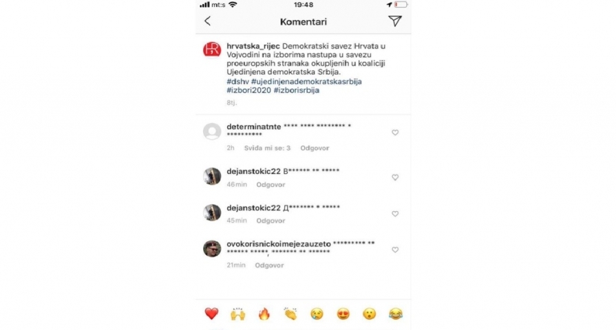This screenshot has width=616, height=330.
Task: Like ovokorisnickoimejezauzeto's comment heart
Action: pos(395,250)
